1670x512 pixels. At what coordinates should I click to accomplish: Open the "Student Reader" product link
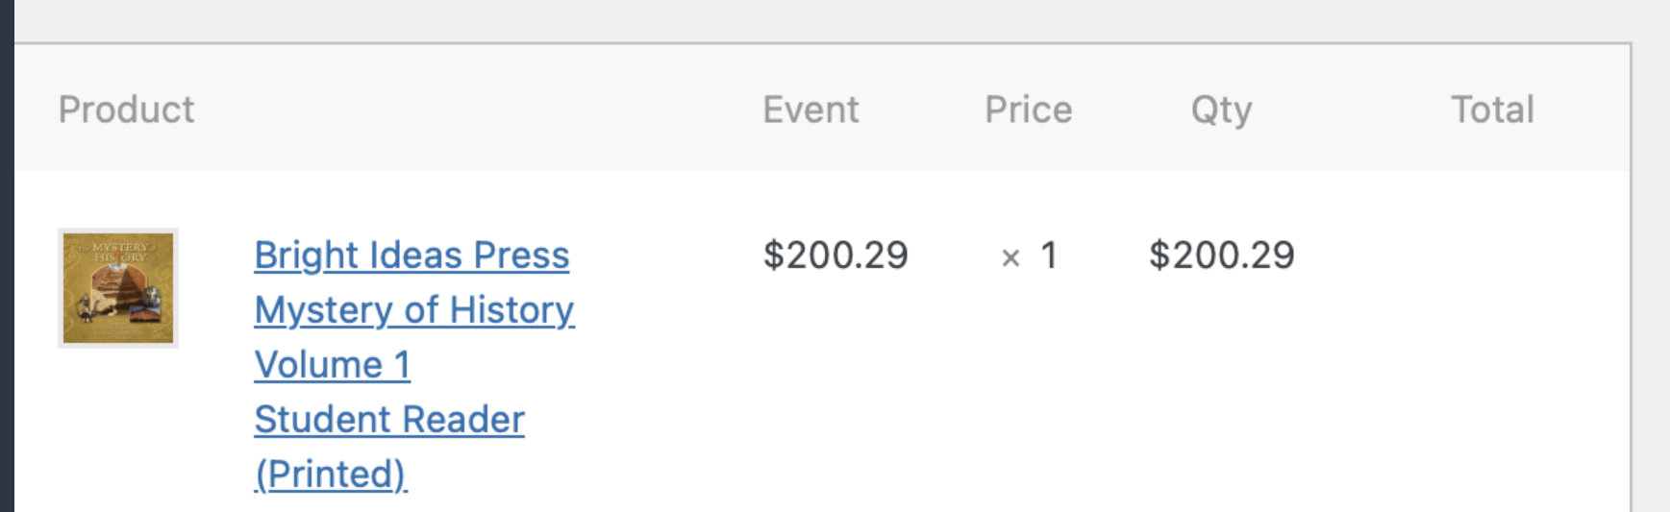389,420
